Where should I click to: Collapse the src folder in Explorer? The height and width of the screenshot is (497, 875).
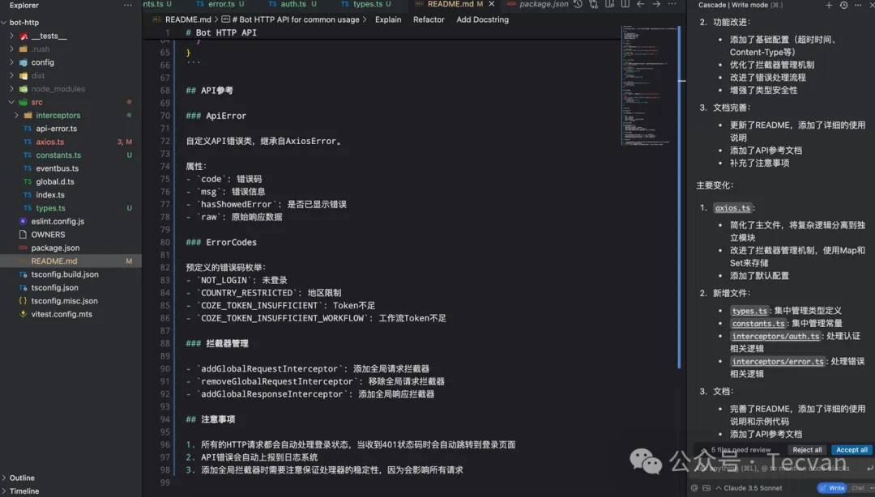click(39, 103)
